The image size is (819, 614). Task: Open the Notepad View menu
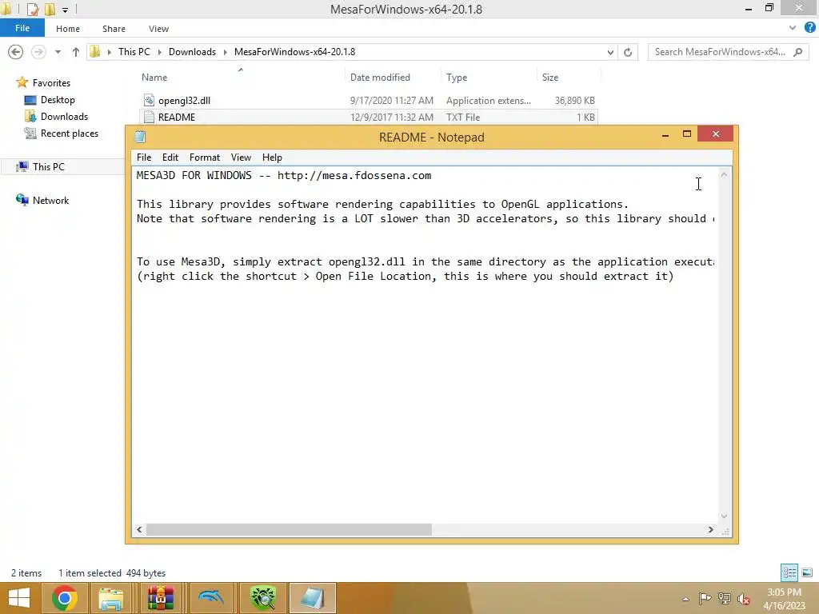click(x=241, y=157)
